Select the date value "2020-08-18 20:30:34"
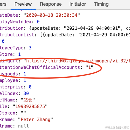The width and height of the screenshot is (130, 130). tap(52, 15)
